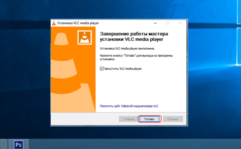241x149 pixels.
Task: Click the Установка VLC media player title text
Action: tap(78, 23)
